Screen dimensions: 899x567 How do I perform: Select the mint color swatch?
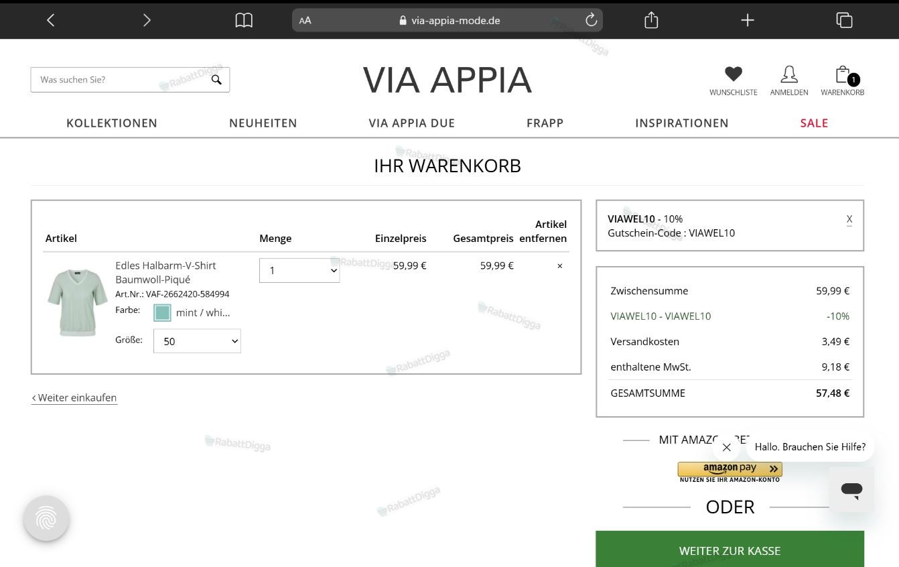162,313
